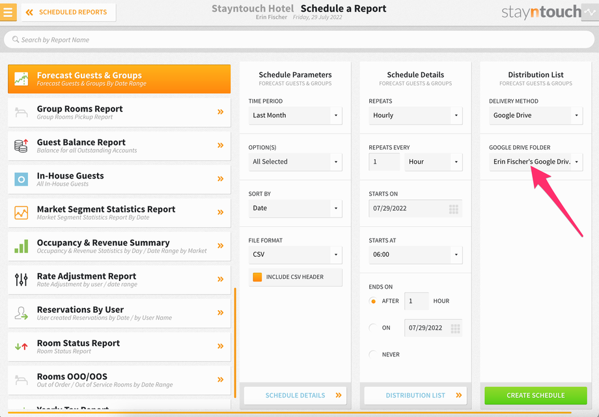Focus the Search by Report Name field

299,40
